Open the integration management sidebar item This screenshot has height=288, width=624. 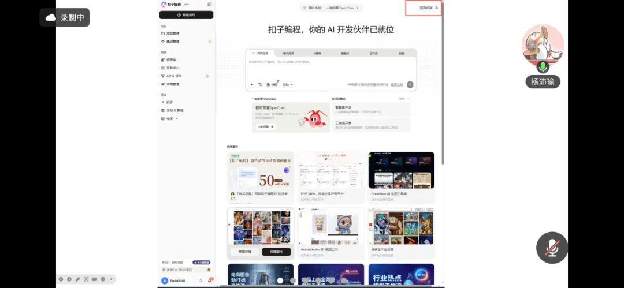170,42
